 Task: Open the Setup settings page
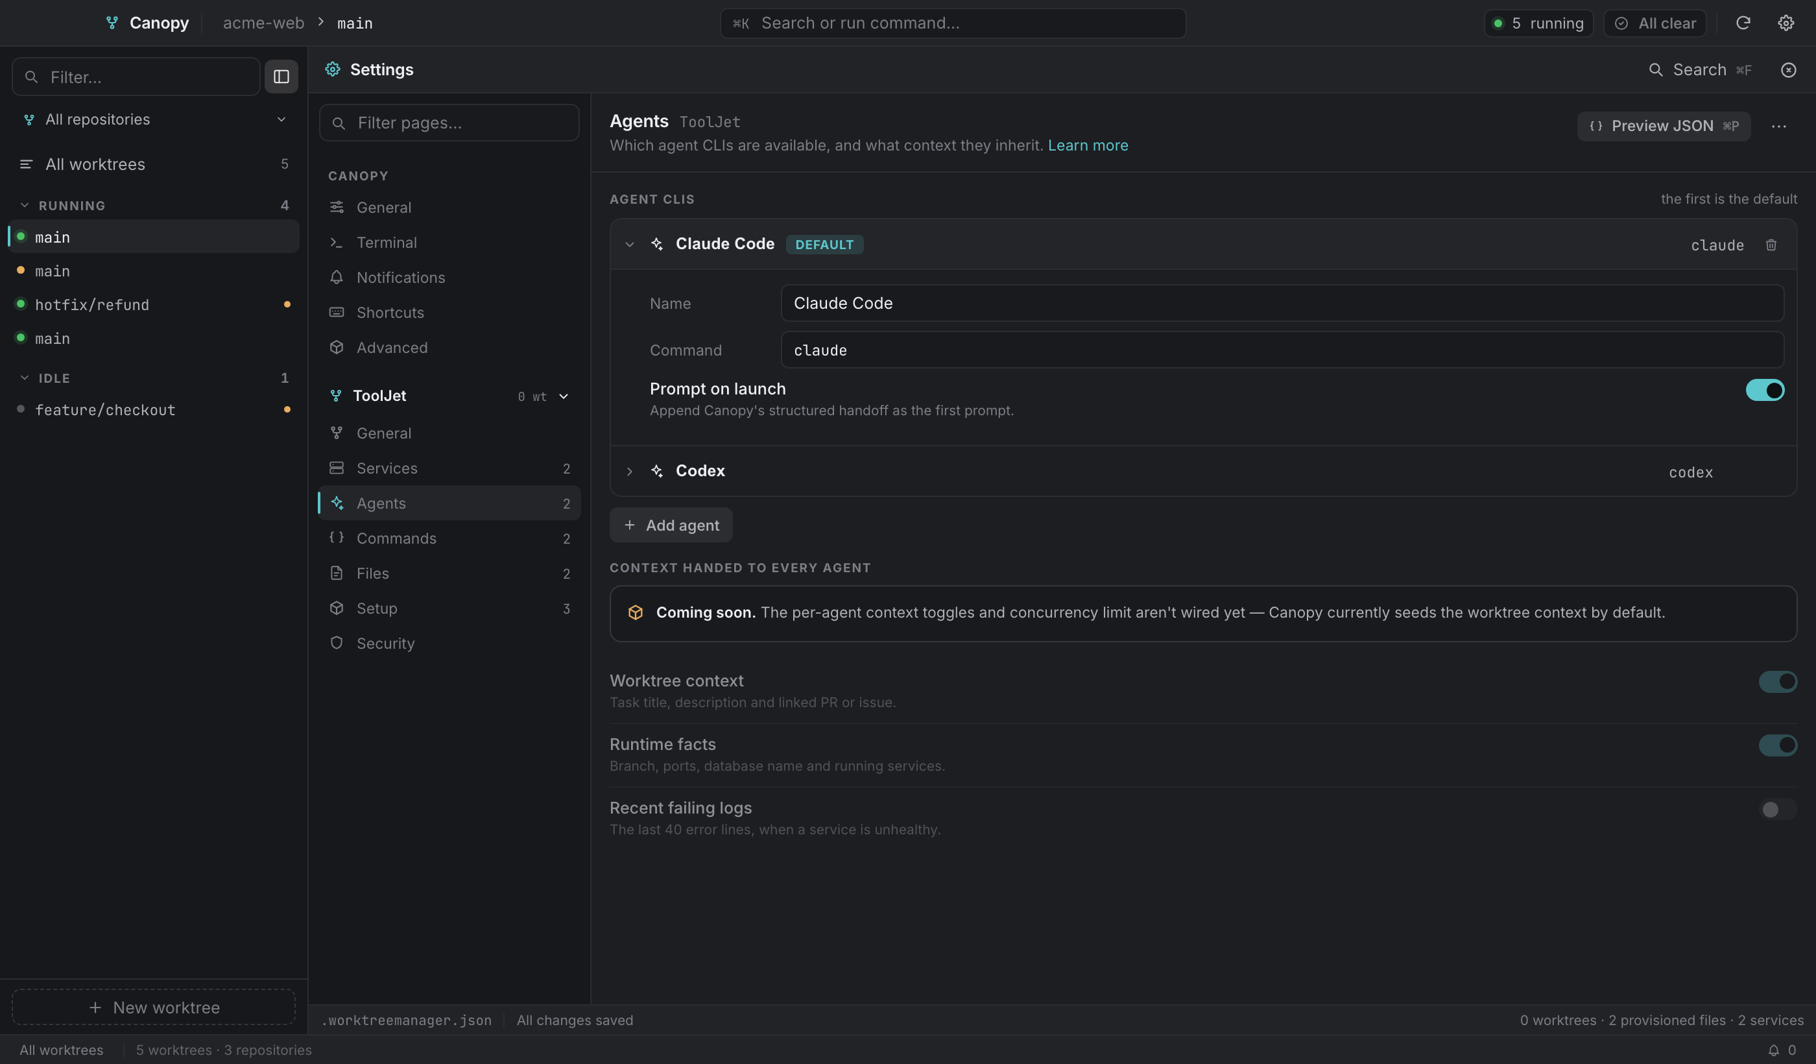click(x=449, y=609)
